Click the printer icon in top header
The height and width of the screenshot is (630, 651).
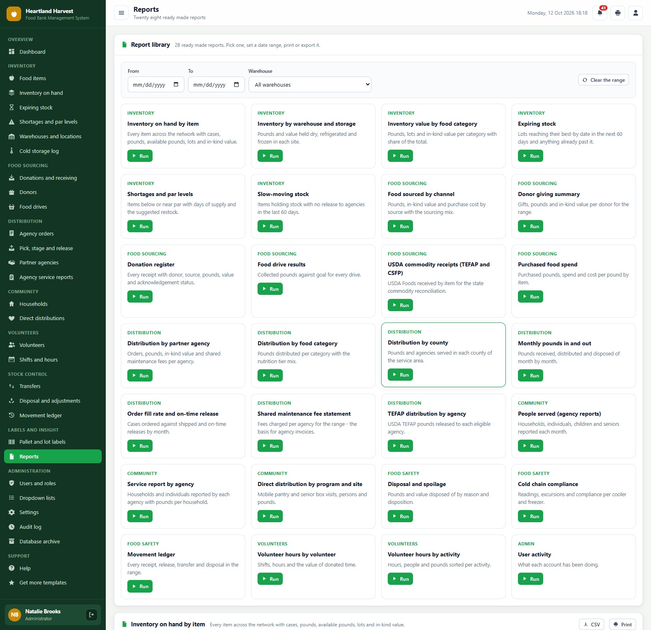(618, 13)
